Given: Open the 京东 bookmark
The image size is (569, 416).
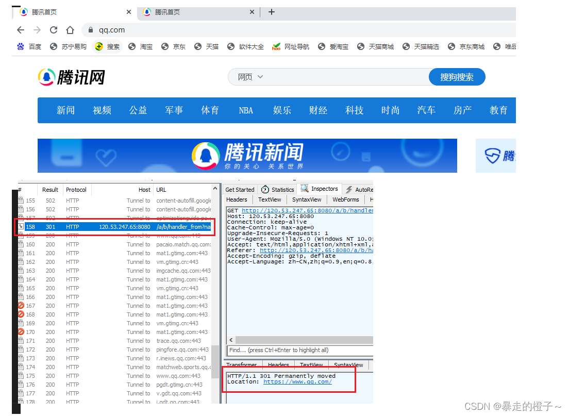Looking at the screenshot, I should pyautogui.click(x=174, y=46).
